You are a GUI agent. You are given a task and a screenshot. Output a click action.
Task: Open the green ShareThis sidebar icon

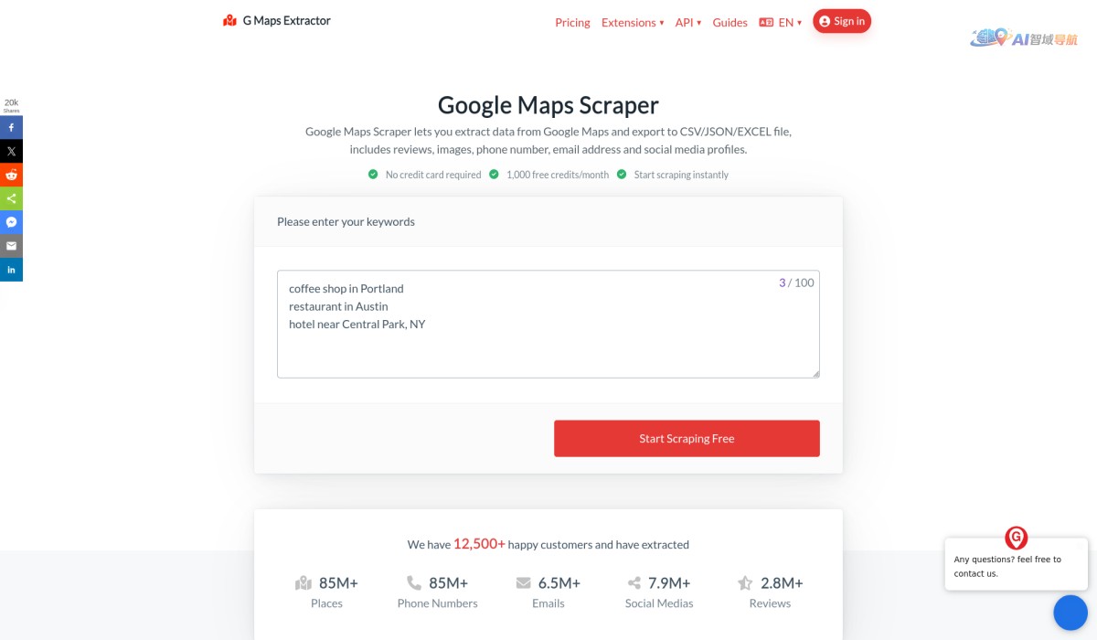point(11,198)
